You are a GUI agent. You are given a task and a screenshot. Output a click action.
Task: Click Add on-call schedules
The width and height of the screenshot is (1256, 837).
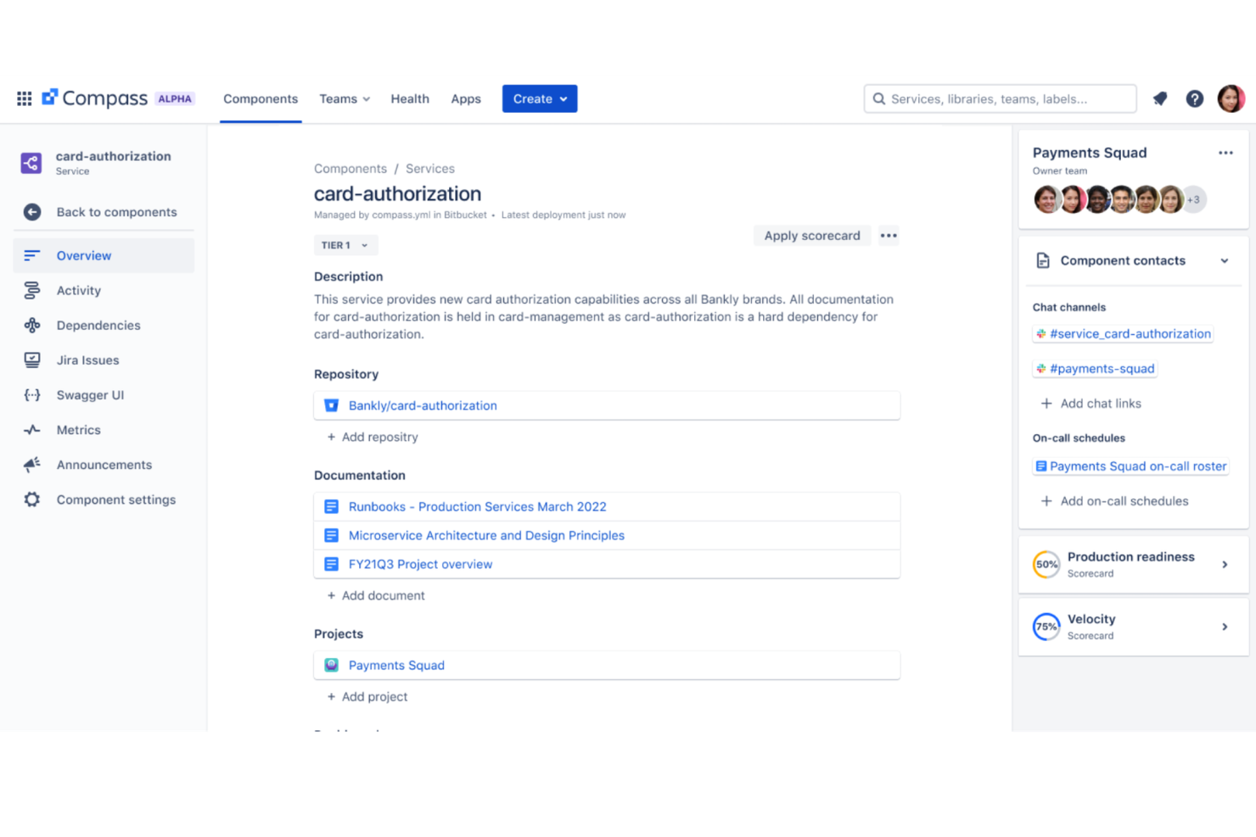point(1115,501)
